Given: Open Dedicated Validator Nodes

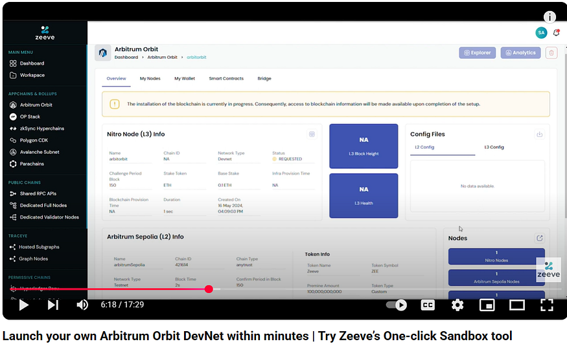Looking at the screenshot, I should click(44, 217).
